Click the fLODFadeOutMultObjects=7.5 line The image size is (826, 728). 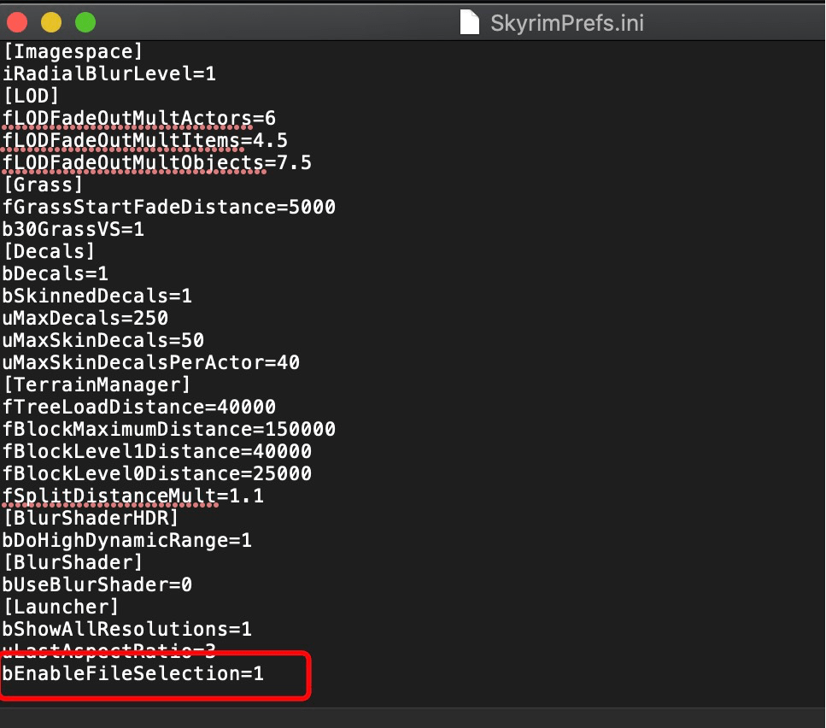coord(157,162)
